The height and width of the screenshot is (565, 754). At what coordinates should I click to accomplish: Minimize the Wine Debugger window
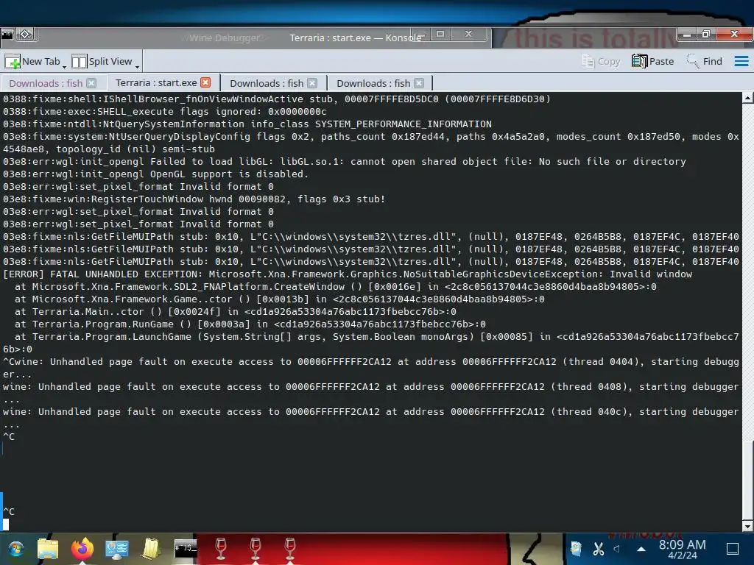(420, 35)
